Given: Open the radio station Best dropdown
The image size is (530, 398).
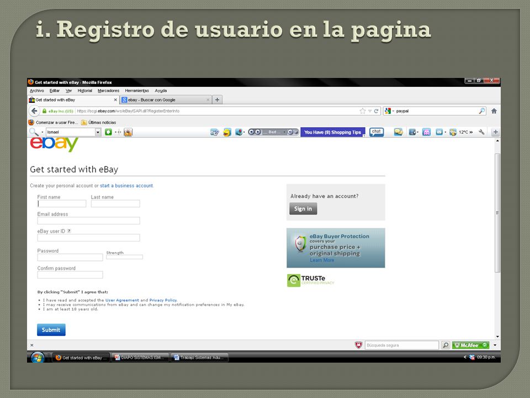Looking at the screenshot, I should (x=284, y=132).
